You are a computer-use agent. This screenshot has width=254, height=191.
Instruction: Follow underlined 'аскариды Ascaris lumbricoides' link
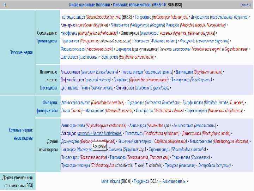pos(100,133)
